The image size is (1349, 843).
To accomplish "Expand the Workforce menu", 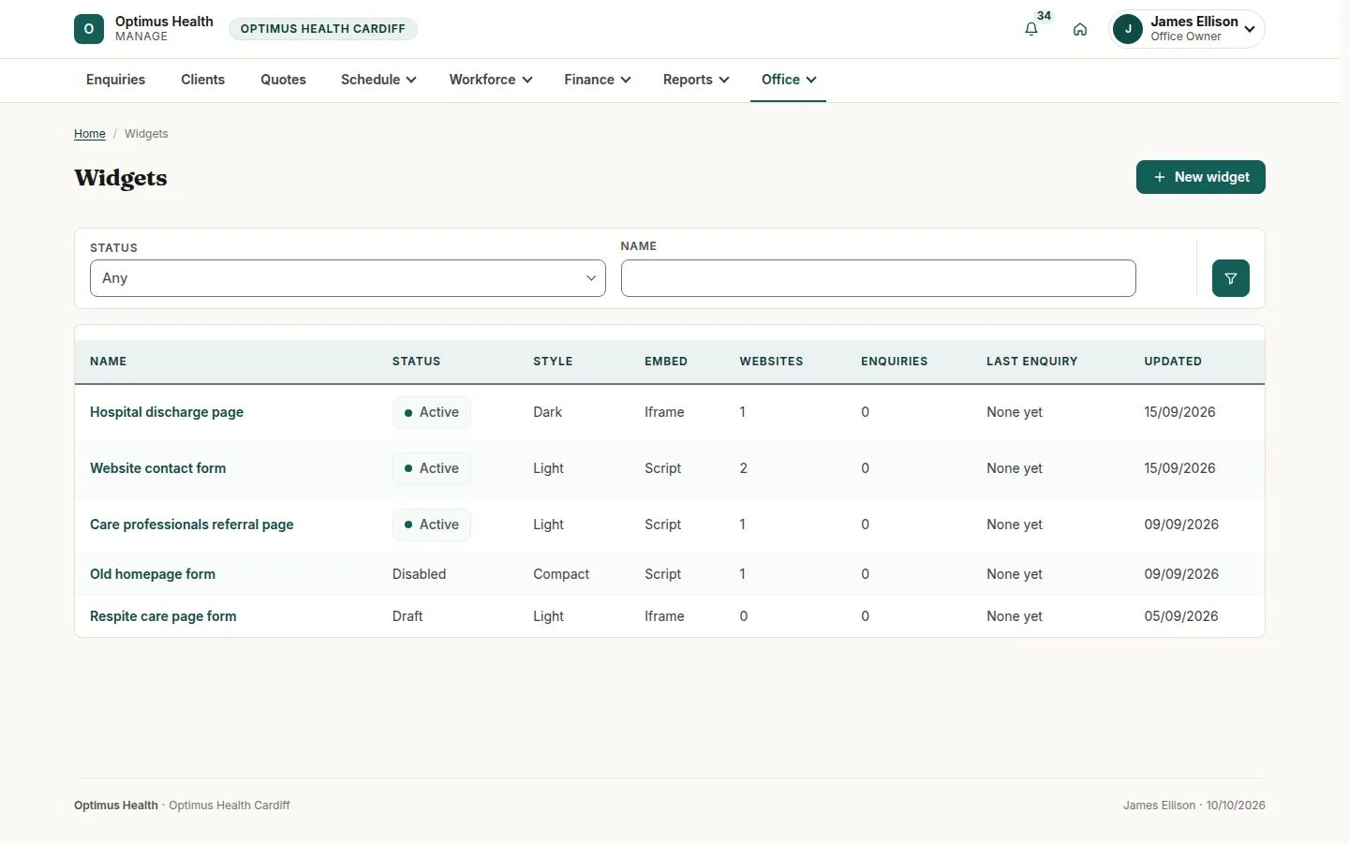I will click(491, 80).
